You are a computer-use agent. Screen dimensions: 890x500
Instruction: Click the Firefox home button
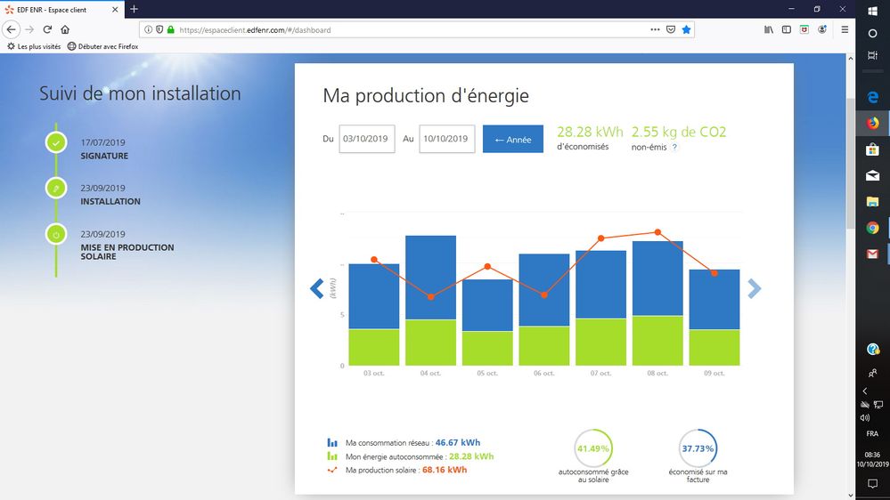(65, 29)
